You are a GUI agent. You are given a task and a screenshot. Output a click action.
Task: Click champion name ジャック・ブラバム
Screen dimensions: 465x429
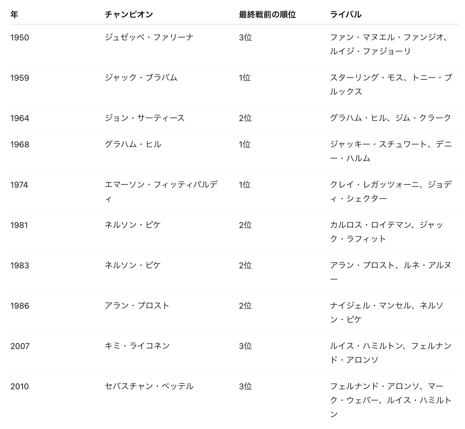141,78
